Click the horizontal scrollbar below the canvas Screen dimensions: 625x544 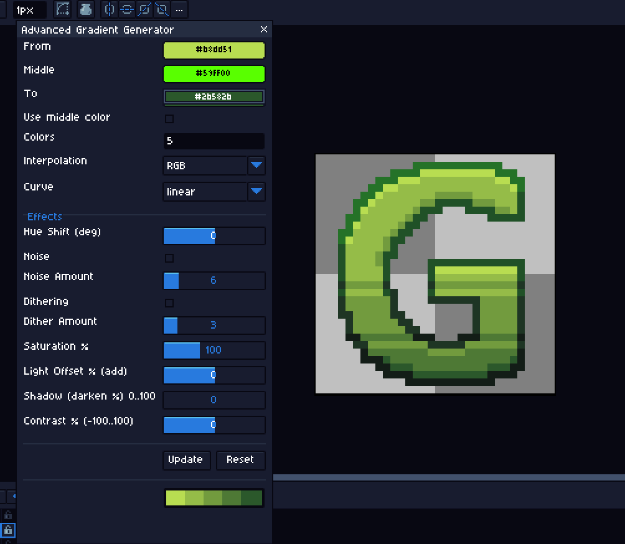449,477
